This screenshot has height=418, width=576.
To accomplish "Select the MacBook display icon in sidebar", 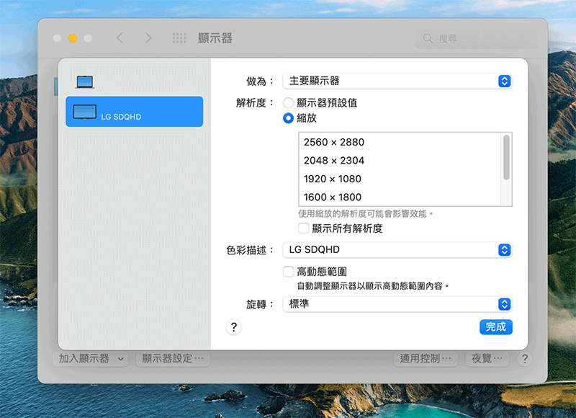I will (x=85, y=82).
